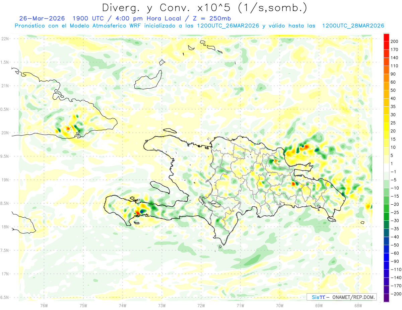Click the SisTT ONAMET/REP.DOM. label box
This screenshot has height=310, width=402.
click(341, 297)
